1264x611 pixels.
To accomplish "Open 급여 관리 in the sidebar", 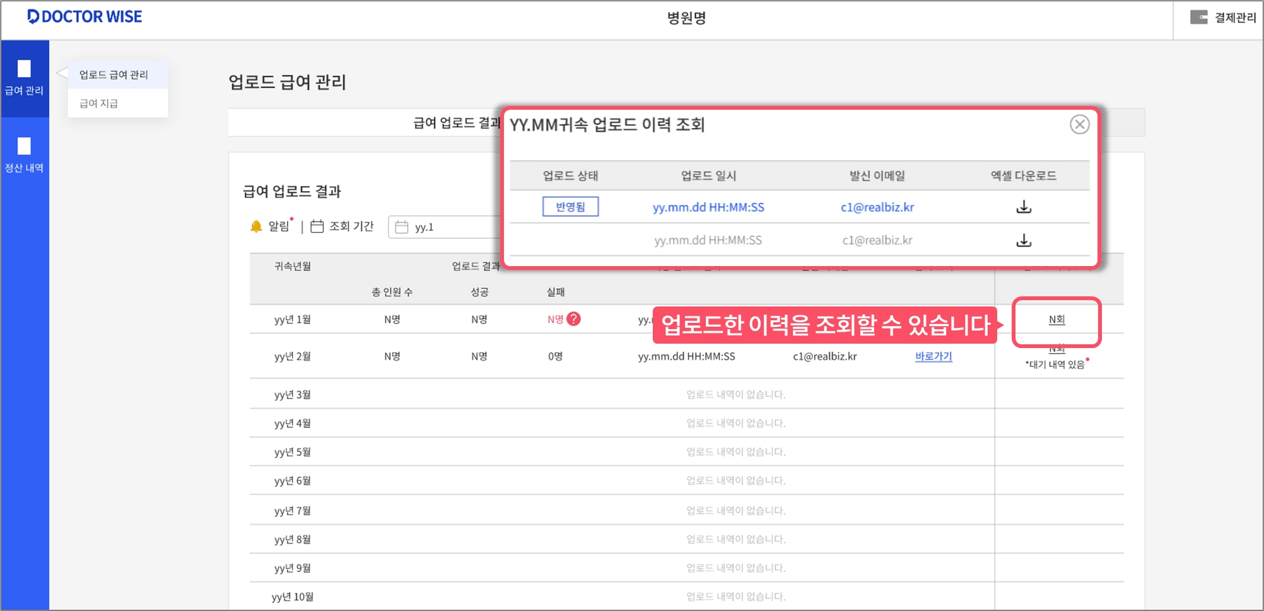I will (24, 78).
